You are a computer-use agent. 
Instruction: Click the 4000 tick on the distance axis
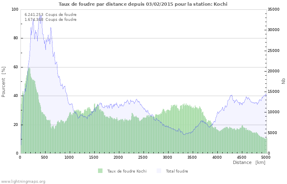pos(216,157)
